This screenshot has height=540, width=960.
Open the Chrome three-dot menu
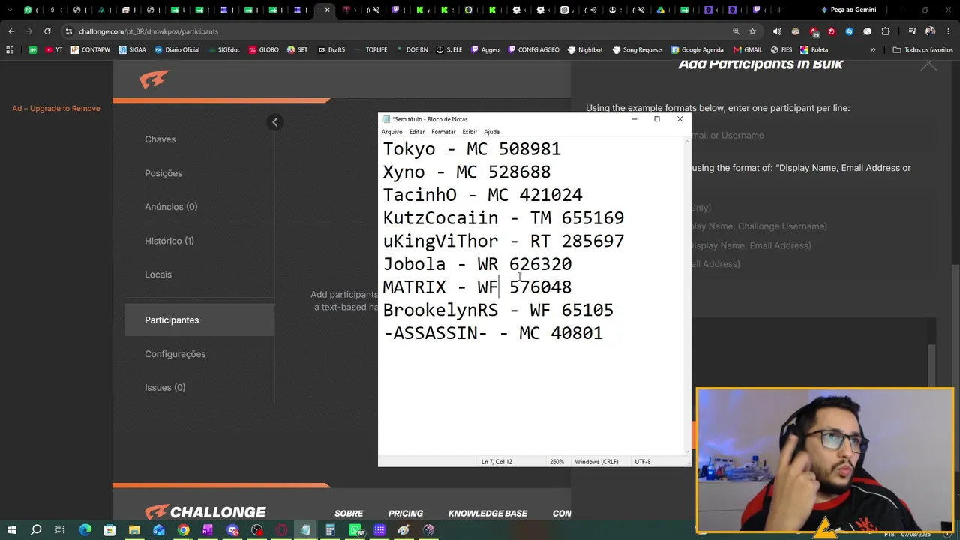pos(947,31)
